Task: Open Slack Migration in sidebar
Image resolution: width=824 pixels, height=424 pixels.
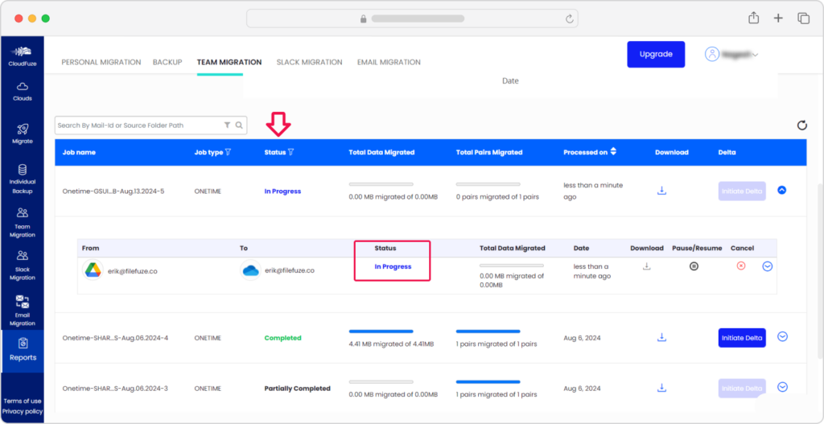Action: tap(22, 266)
